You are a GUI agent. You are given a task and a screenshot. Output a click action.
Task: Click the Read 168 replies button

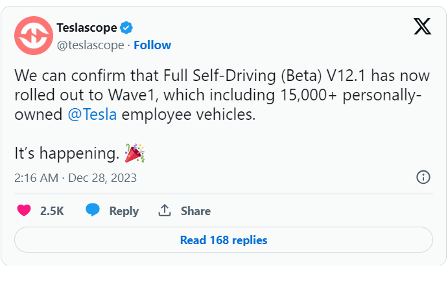[x=224, y=240]
